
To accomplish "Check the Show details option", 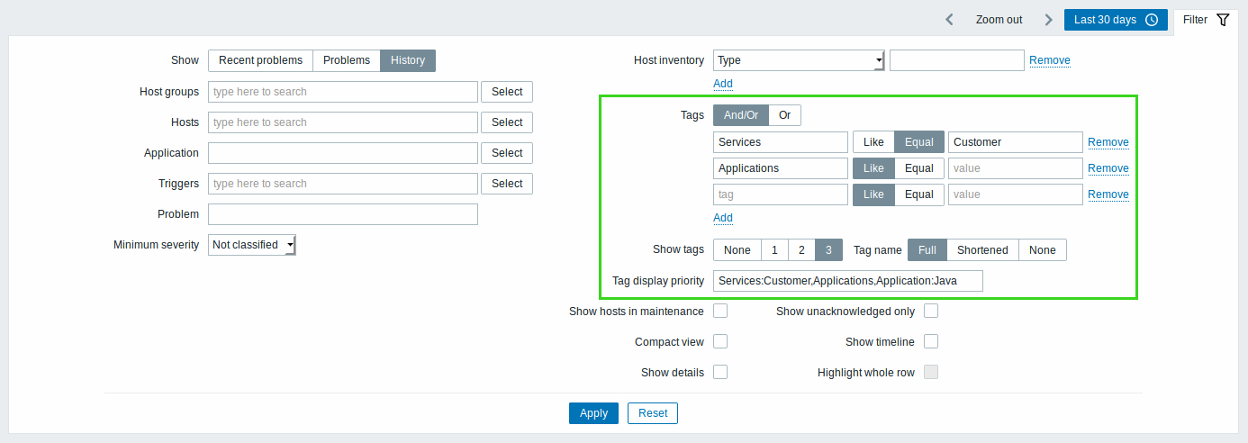I will [720, 373].
